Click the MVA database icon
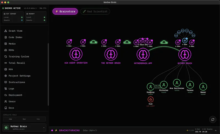The image size is (220, 134). (x=5, y=69)
